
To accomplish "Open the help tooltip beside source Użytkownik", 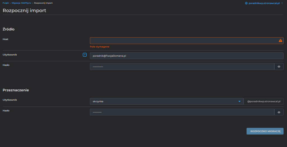I will 85,55.
